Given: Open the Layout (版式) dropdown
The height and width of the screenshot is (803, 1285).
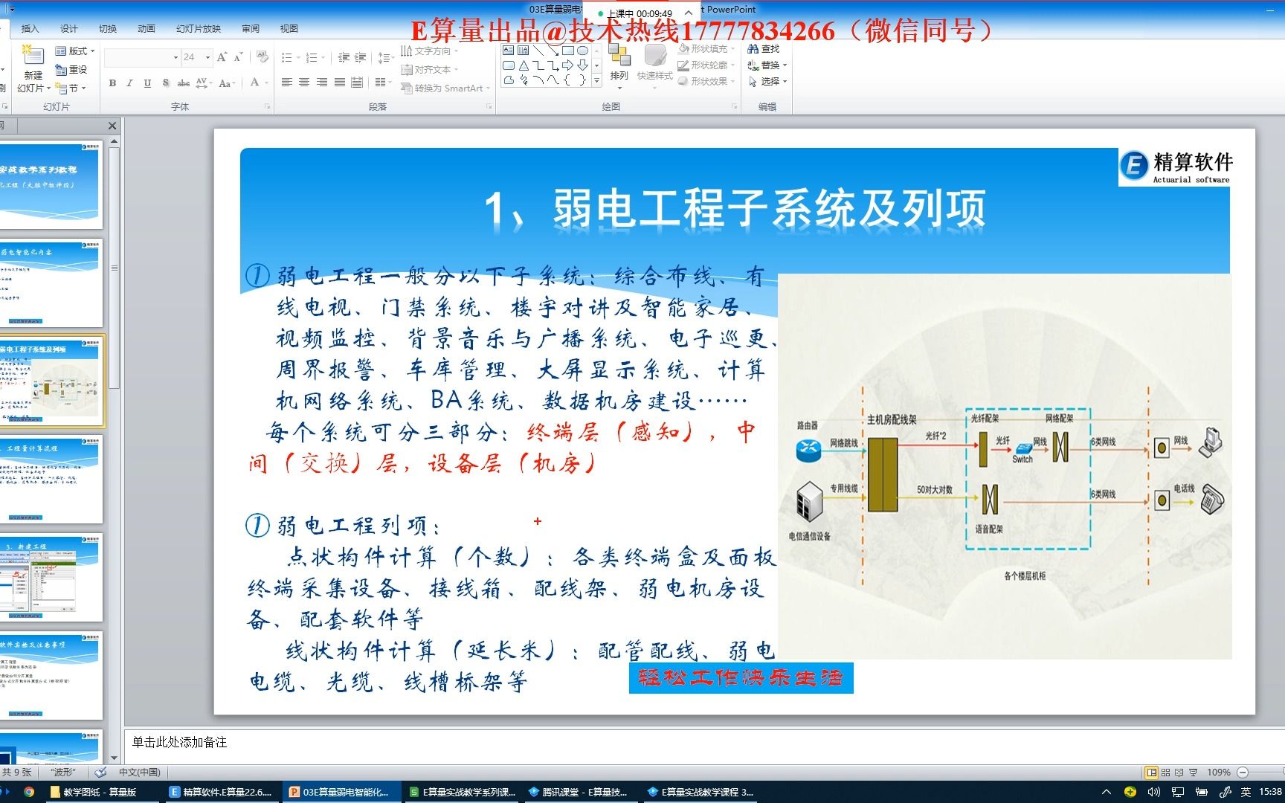Looking at the screenshot, I should pyautogui.click(x=76, y=51).
